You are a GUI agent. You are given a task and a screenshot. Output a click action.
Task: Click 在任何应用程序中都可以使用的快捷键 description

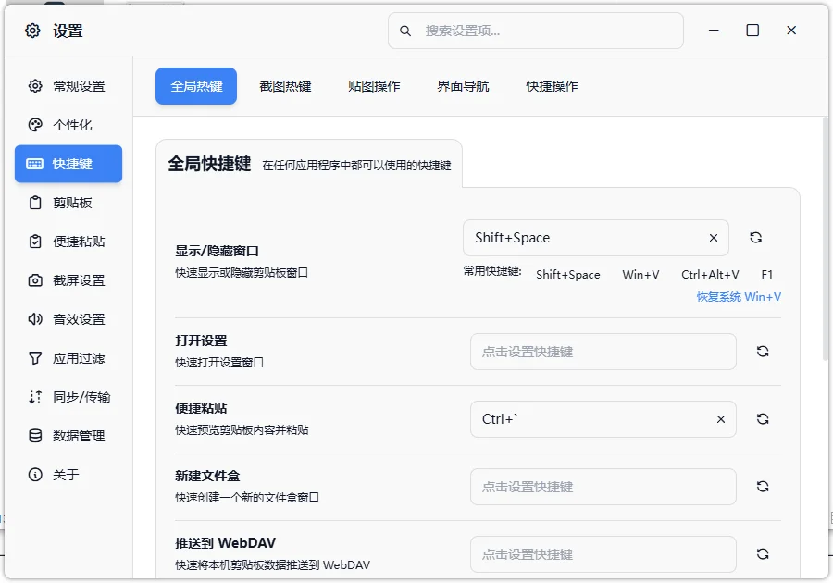click(356, 166)
